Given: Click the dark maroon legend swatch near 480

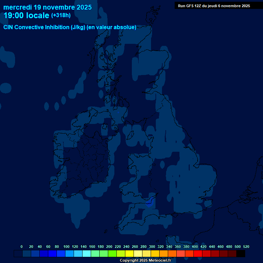Looking at the screenshot, I should (232, 254).
